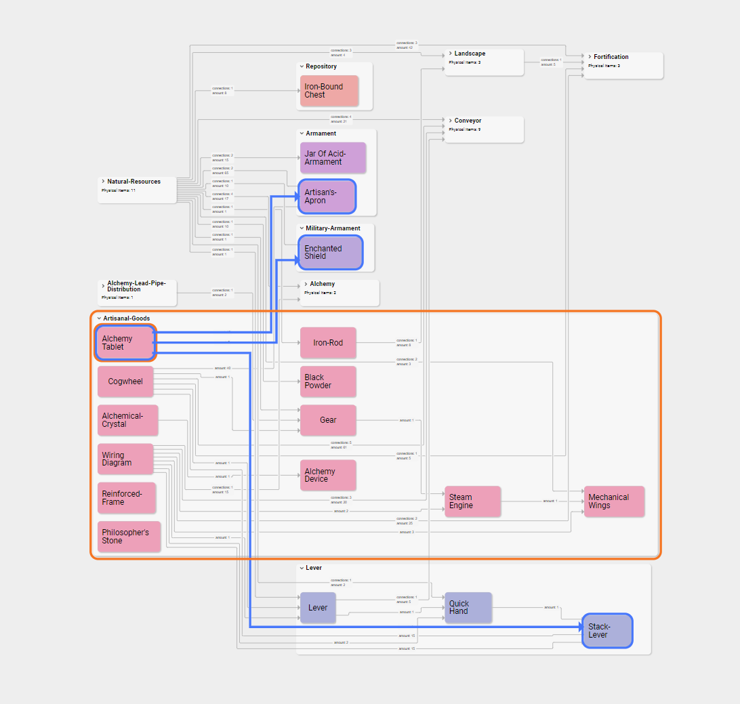Select the Enchanted Shield node
Screen dimensions: 740x704
click(329, 251)
